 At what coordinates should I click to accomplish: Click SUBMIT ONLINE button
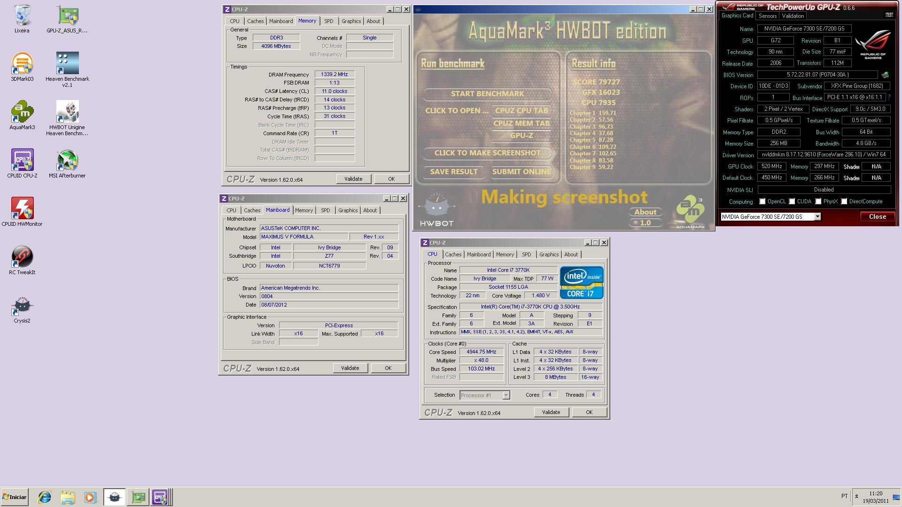click(x=521, y=172)
